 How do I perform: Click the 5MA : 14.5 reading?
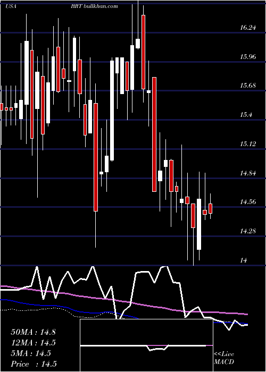[31, 353]
